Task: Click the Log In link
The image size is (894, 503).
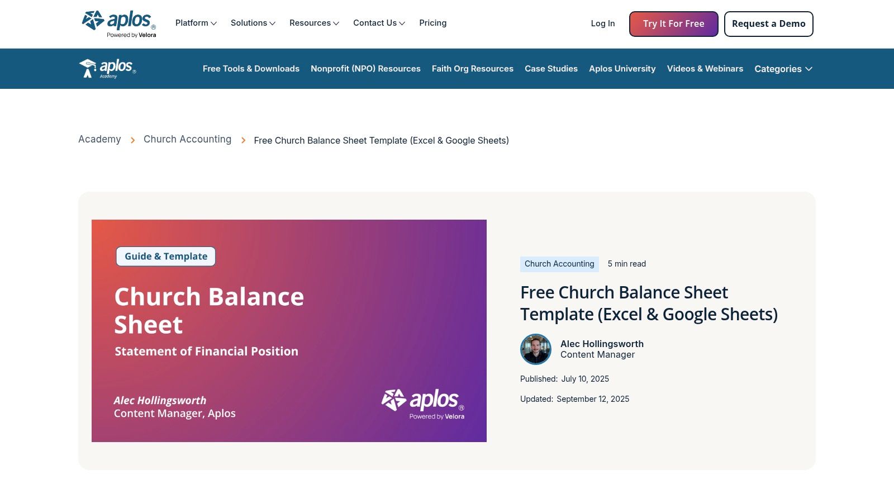Action: (x=603, y=23)
